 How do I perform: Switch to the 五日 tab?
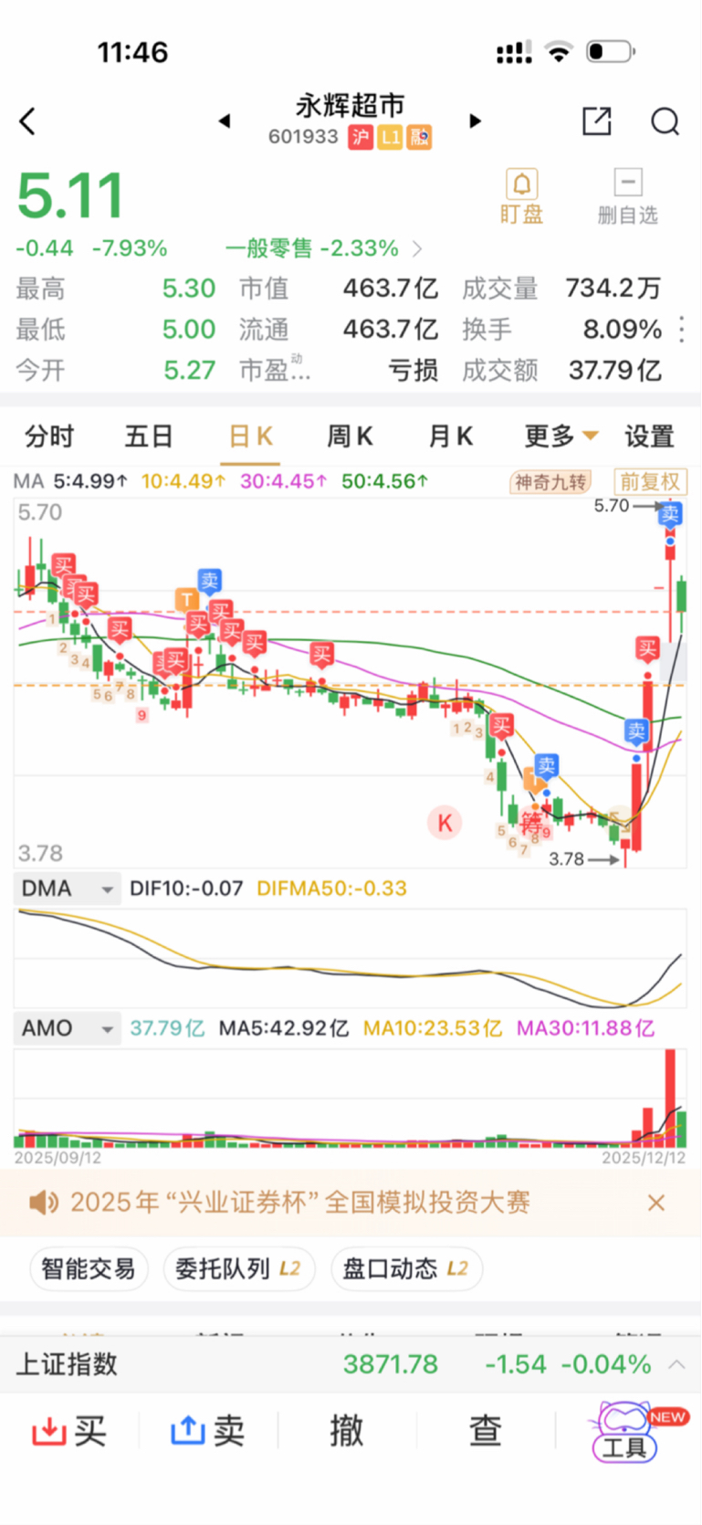point(149,436)
